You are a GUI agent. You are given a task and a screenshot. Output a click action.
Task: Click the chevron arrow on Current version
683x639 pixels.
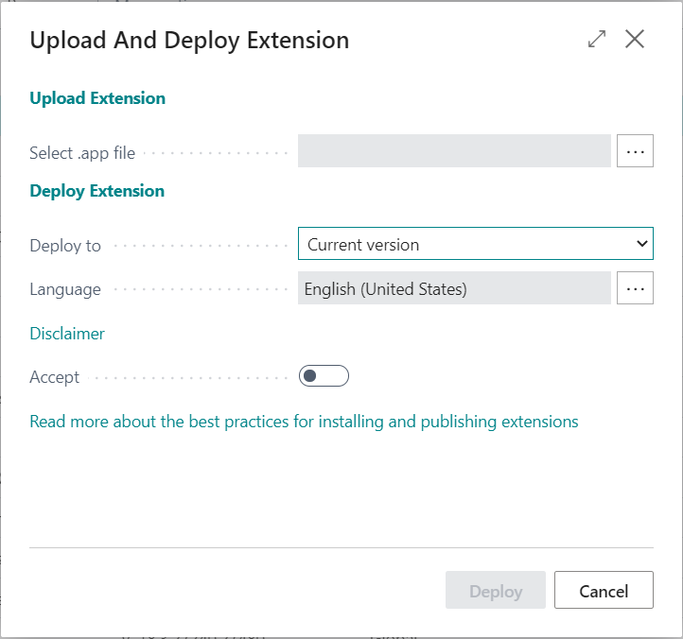coord(641,244)
